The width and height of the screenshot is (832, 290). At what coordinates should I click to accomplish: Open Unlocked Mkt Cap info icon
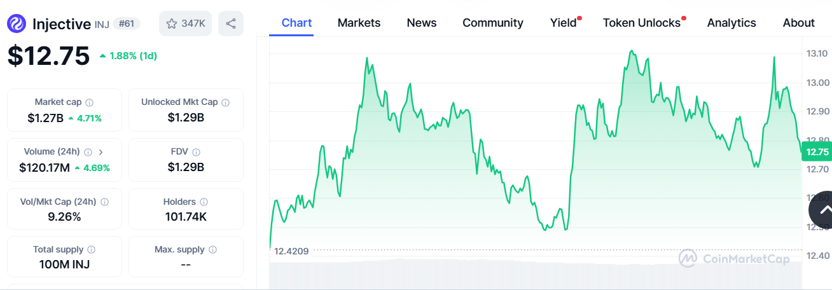click(x=226, y=102)
